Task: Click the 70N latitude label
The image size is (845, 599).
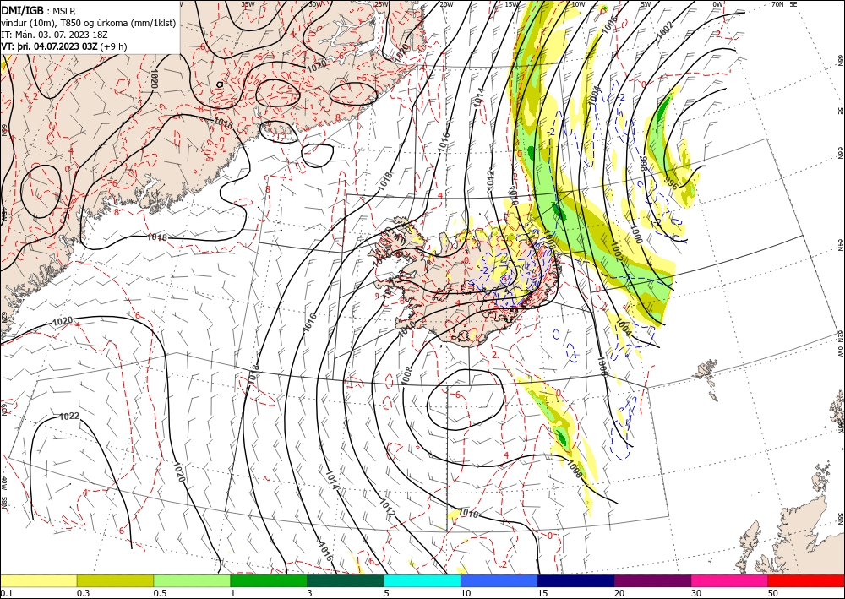Action: pyautogui.click(x=777, y=3)
